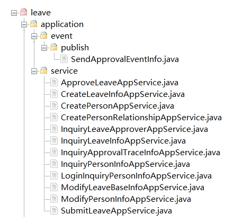Image resolution: width=235 pixels, height=223 pixels.
Task: Select InquiryLeaveApproverAppService.java
Action: pyautogui.click(x=134, y=129)
